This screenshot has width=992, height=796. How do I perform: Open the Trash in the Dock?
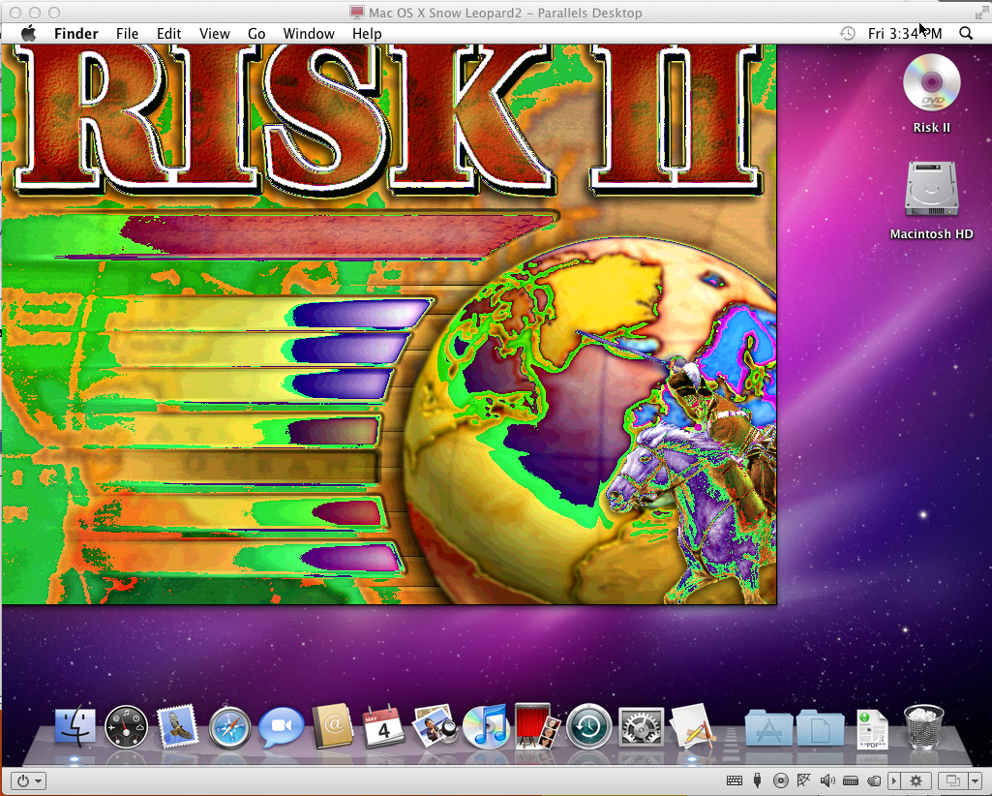pyautogui.click(x=923, y=727)
